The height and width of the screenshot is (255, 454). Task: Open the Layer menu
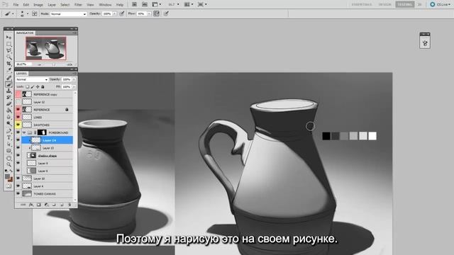coord(52,5)
